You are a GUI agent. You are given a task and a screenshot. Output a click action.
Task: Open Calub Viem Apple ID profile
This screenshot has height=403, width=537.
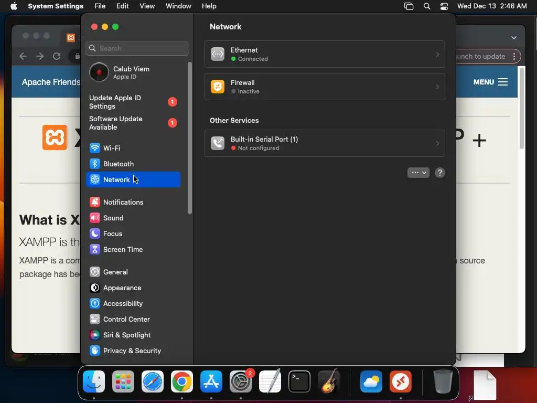pyautogui.click(x=133, y=72)
